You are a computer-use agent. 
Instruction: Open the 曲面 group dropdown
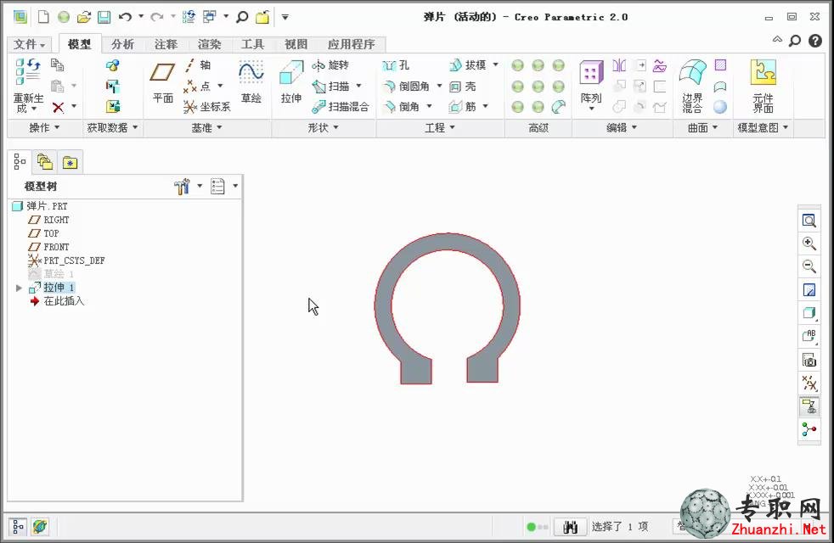pos(702,128)
